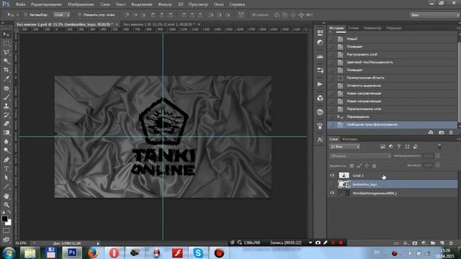Viewport: 461px width, 259px height.
Task: Click screen recorder camera snapshot icon
Action: click(x=318, y=243)
